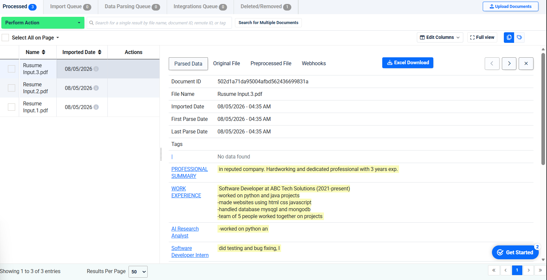547x280 pixels.
Task: Click the Actions column header
Action: pyautogui.click(x=133, y=52)
